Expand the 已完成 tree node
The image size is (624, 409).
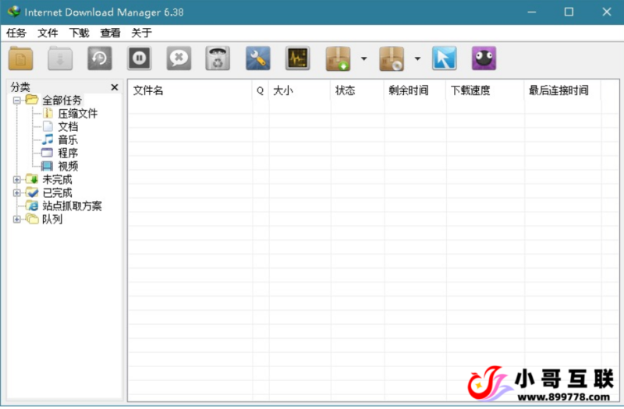coord(16,193)
